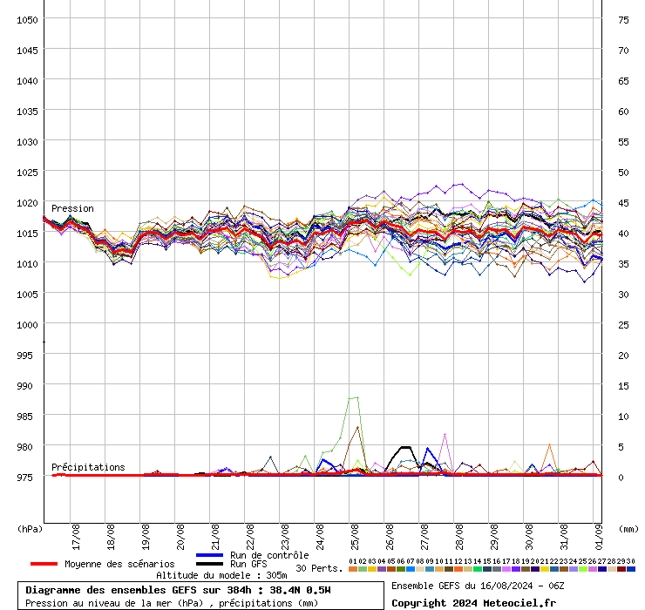Screen dimensions: 645x610
Task: Click 'Ensemble GFS du 16/08/2024 - 06Z' text
Action: pos(478,585)
